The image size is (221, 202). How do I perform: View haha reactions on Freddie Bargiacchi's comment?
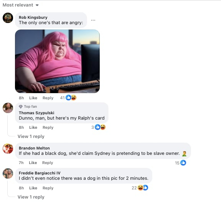(x=140, y=188)
